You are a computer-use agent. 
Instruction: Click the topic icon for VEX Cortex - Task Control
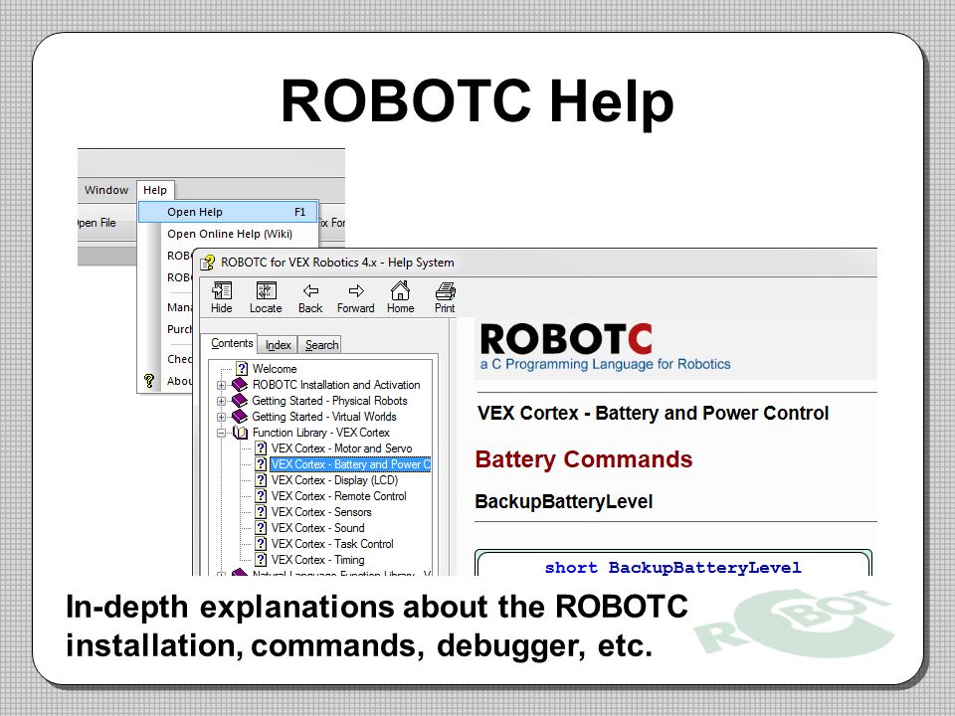(261, 543)
